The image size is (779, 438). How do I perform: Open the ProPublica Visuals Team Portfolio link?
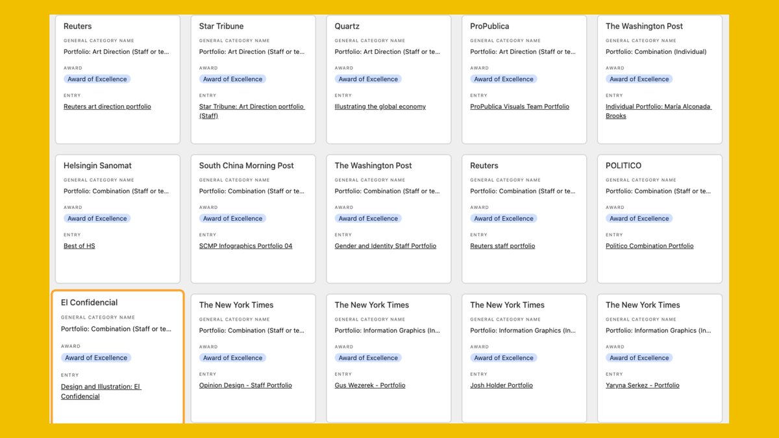pos(519,106)
